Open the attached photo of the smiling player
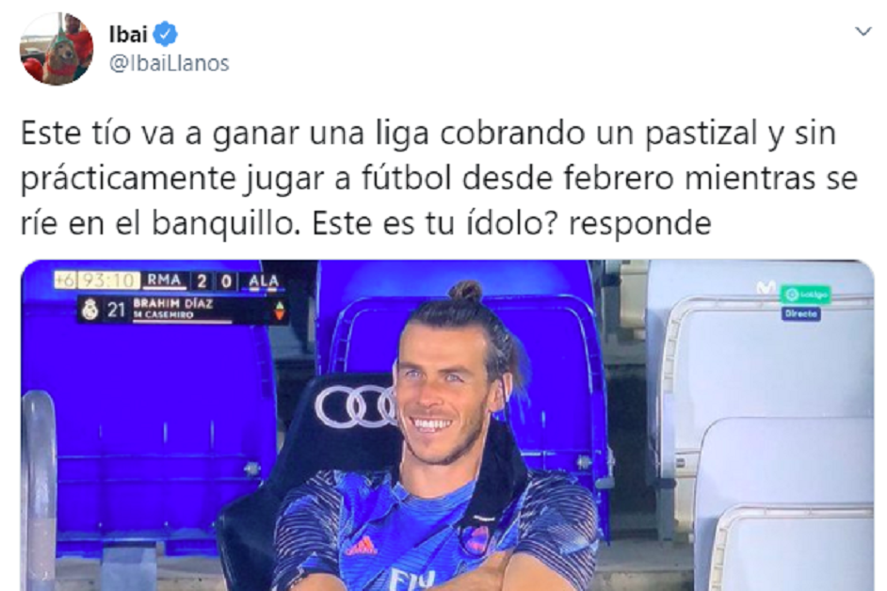The image size is (887, 591). click(447, 425)
